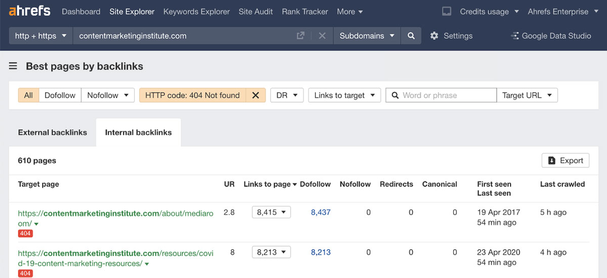Open the http + https protocol dropdown
Image resolution: width=607 pixels, height=278 pixels.
pyautogui.click(x=41, y=36)
